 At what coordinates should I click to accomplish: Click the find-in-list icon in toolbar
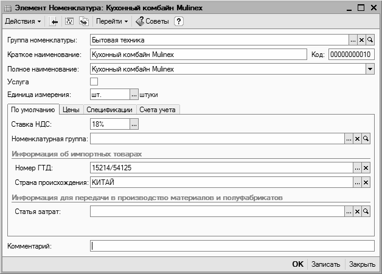click(x=54, y=22)
